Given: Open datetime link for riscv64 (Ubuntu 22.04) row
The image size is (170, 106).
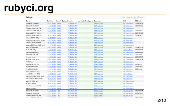Looking at the screenshot, I should 52,86.
